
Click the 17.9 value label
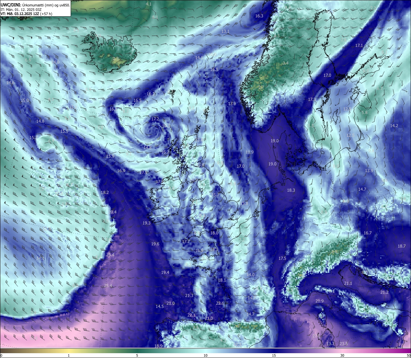tap(232, 104)
